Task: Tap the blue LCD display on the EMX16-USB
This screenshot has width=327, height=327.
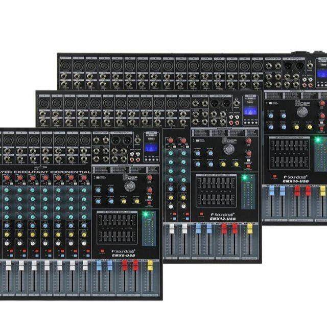Action: pyautogui.click(x=322, y=74)
